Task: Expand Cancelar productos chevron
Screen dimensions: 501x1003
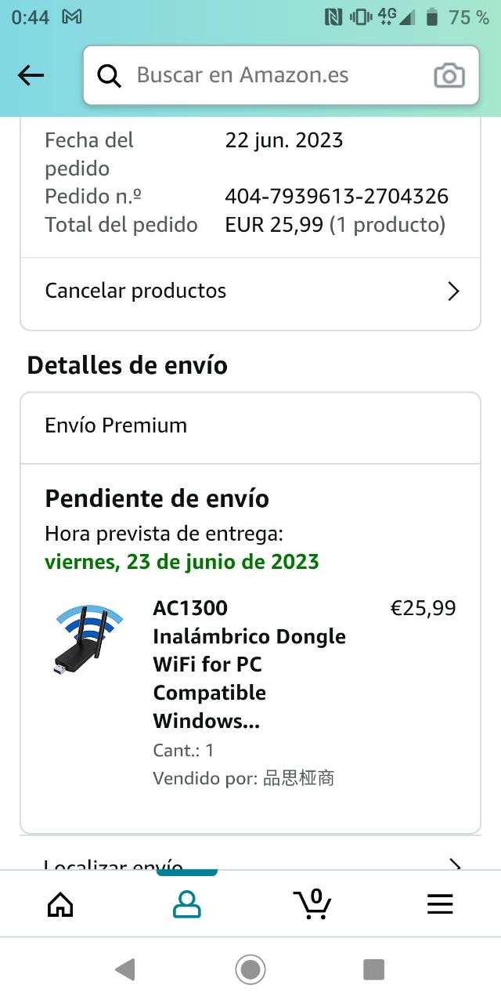Action: [x=453, y=291]
